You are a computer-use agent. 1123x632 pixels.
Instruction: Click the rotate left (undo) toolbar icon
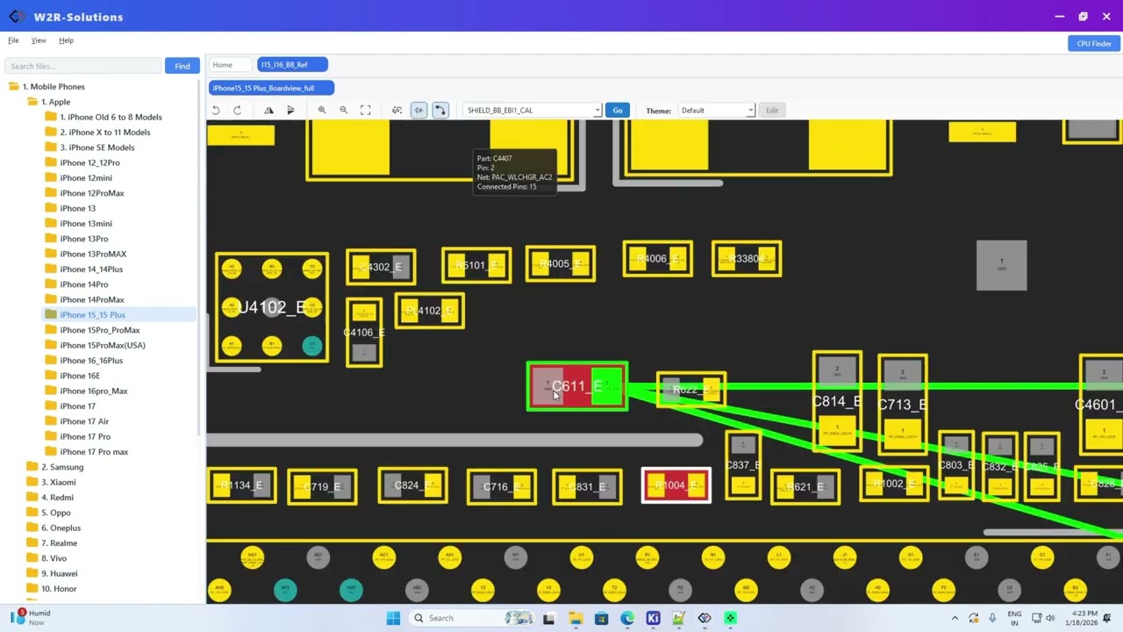point(216,110)
